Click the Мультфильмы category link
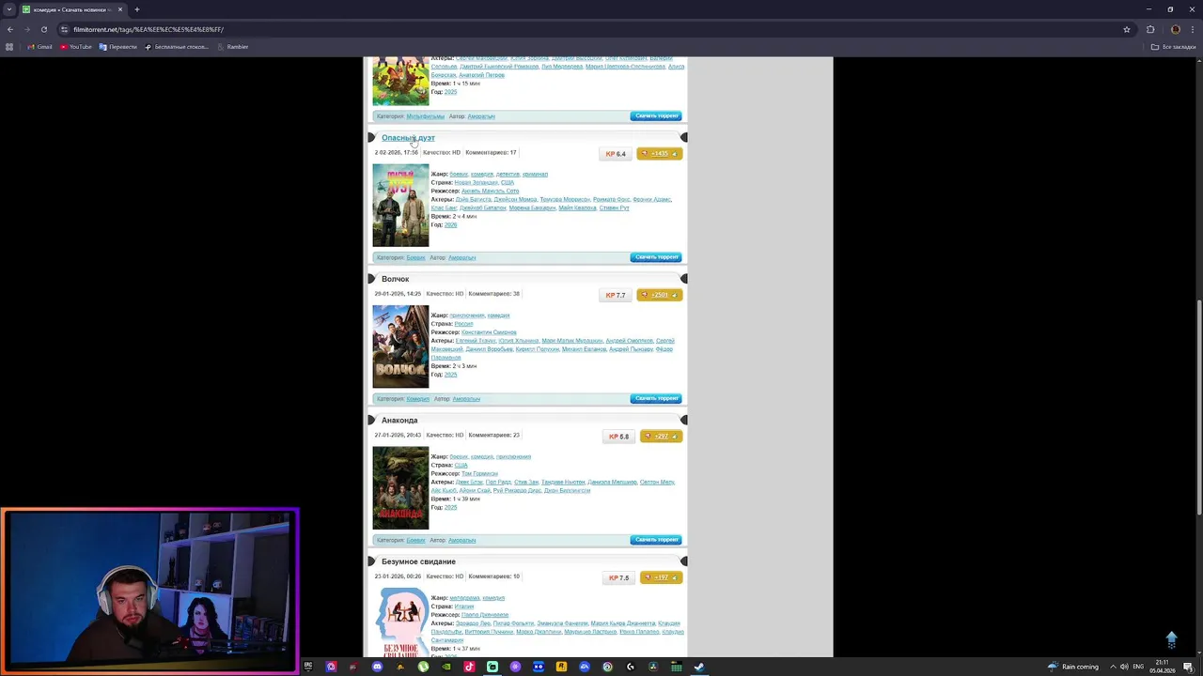This screenshot has height=676, width=1203. (x=425, y=116)
